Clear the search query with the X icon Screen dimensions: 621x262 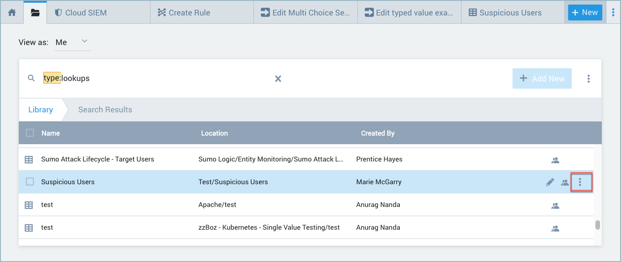[x=278, y=78]
